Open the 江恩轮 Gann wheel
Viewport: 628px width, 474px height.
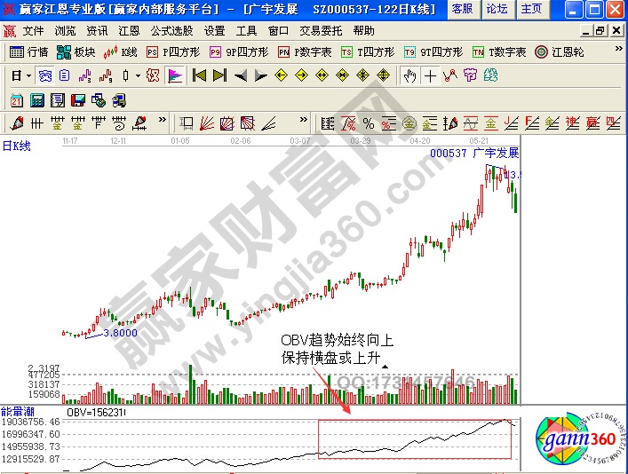pos(560,52)
